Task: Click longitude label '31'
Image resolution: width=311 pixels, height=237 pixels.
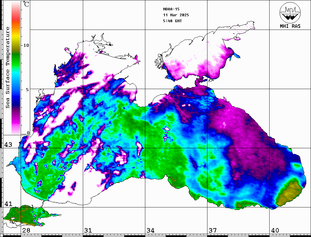Action: pyautogui.click(x=88, y=230)
